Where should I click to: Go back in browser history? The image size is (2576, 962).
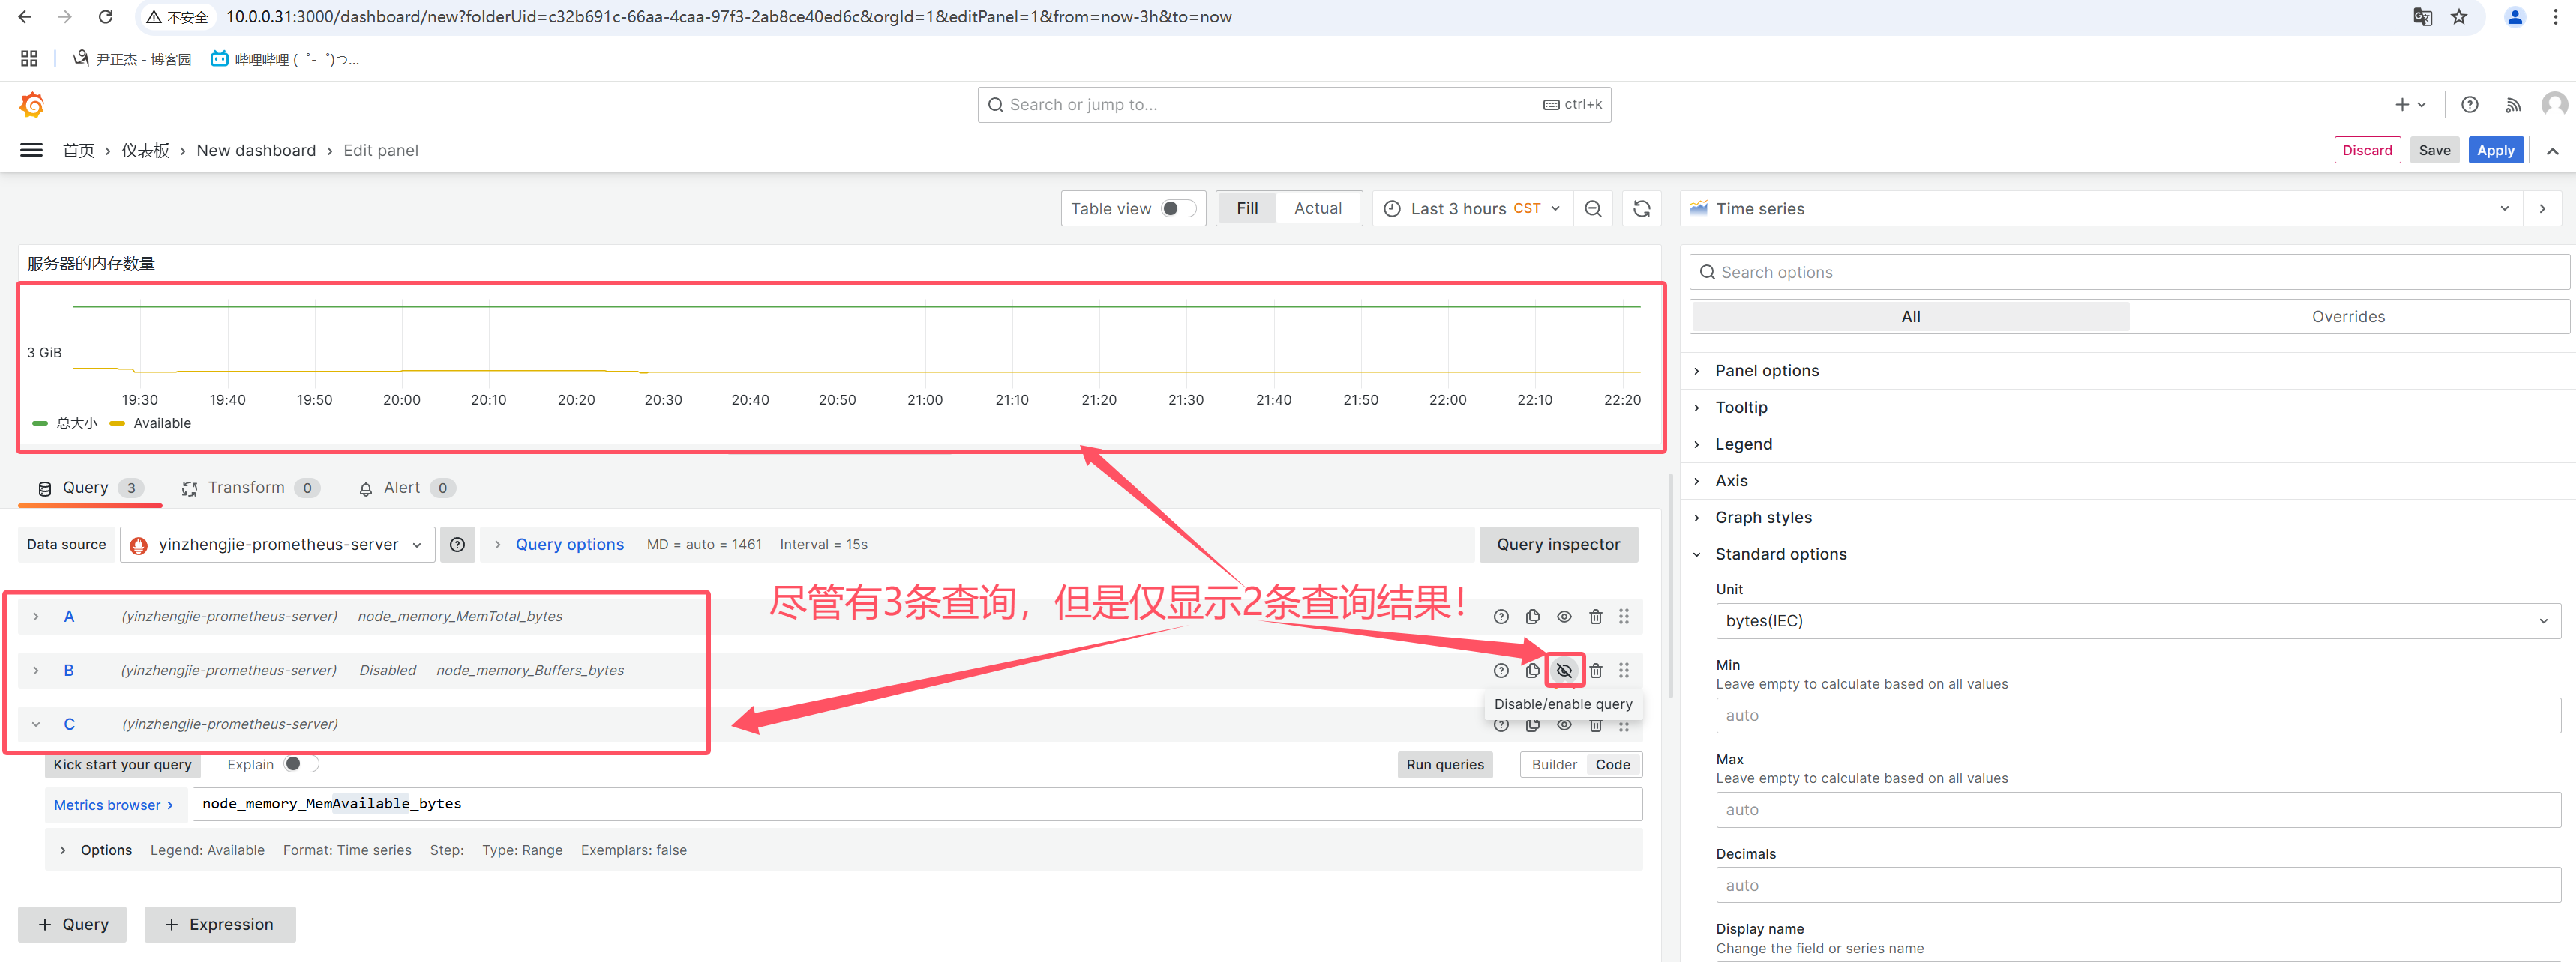[x=25, y=17]
